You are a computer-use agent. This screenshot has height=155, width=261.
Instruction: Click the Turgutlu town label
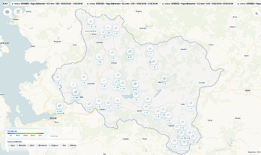pos(103,109)
